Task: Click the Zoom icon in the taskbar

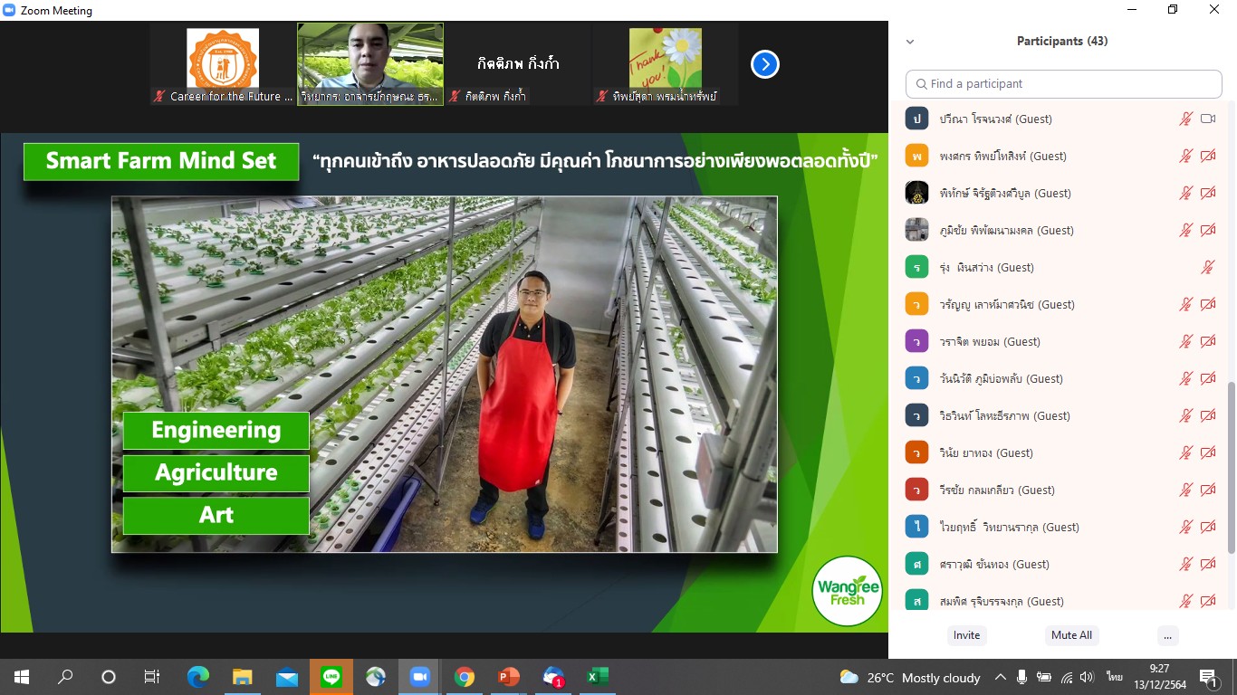Action: pos(419,677)
